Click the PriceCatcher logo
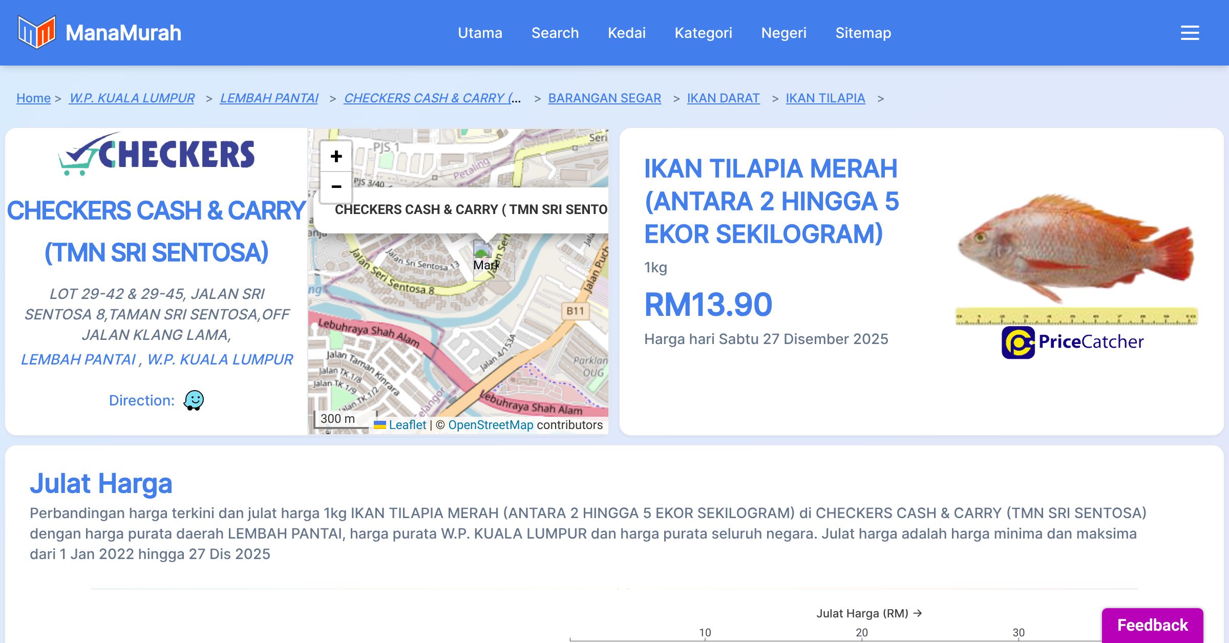1229x643 pixels. tap(1072, 342)
